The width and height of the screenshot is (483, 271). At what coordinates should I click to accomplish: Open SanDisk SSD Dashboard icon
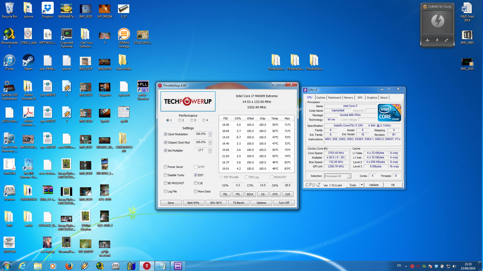click(x=10, y=90)
